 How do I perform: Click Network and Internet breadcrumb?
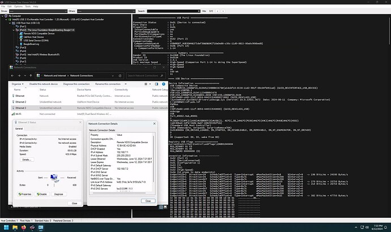pos(55,76)
